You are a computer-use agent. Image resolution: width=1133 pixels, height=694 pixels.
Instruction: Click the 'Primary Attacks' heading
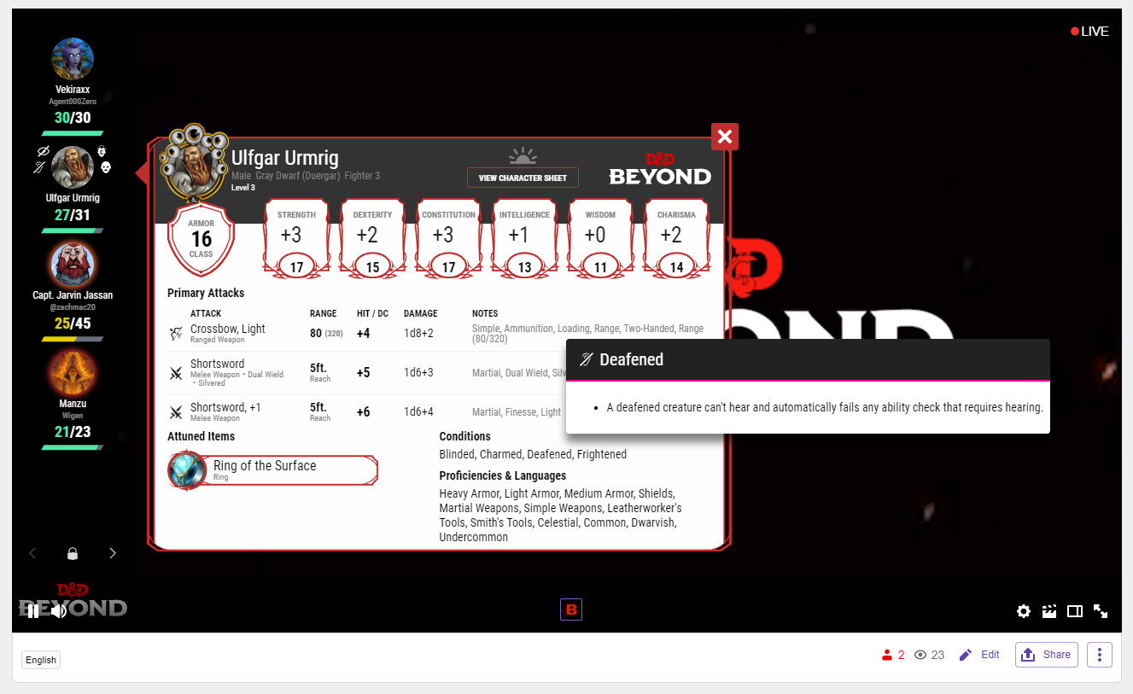tap(206, 293)
